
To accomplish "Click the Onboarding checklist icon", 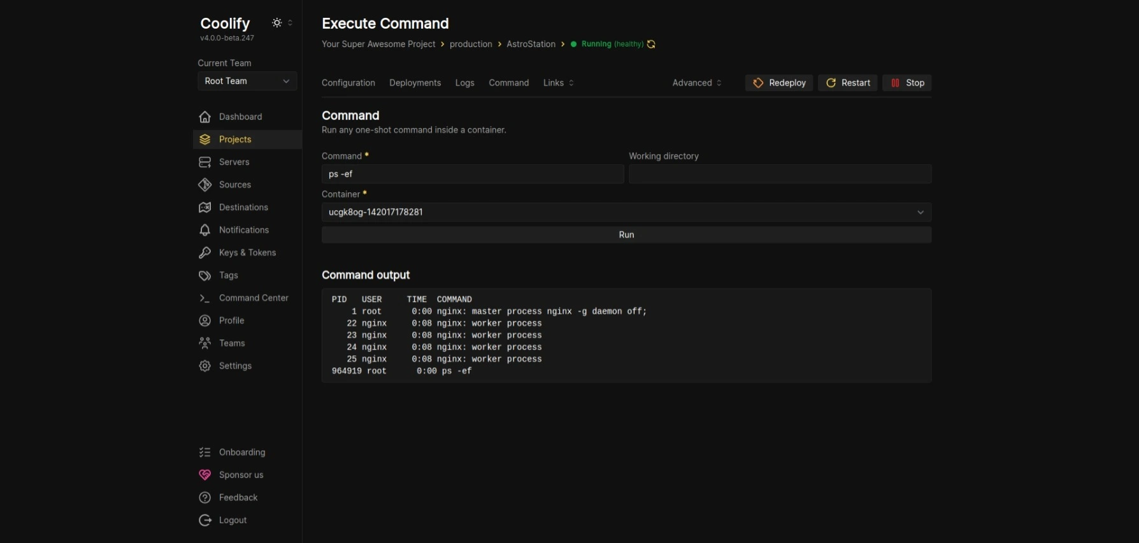I will (x=204, y=452).
